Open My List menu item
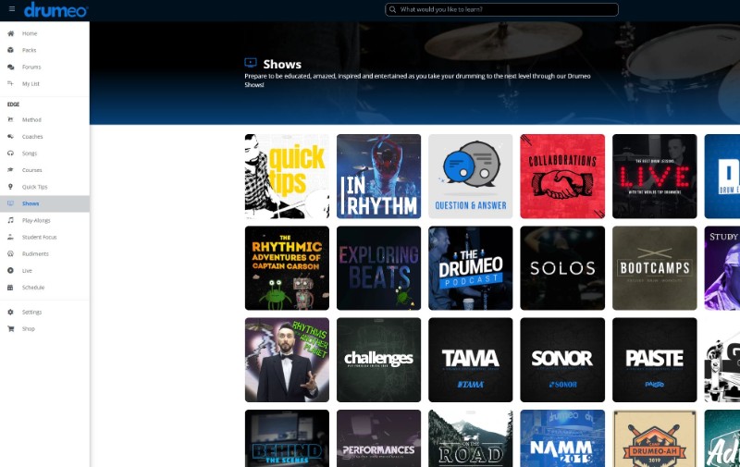The height and width of the screenshot is (467, 740). [x=31, y=83]
